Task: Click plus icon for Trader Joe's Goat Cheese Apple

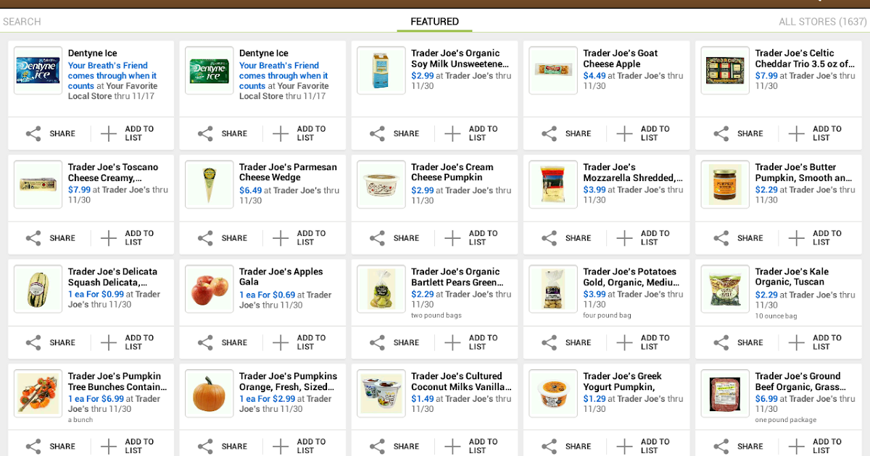Action: click(624, 134)
